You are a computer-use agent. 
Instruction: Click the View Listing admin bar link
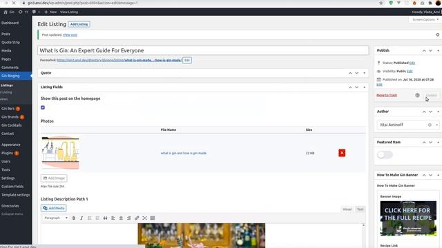point(69,12)
